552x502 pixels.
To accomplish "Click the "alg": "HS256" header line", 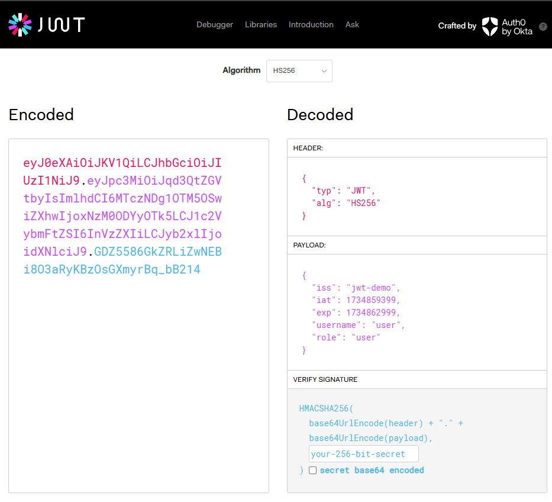I will coord(346,203).
